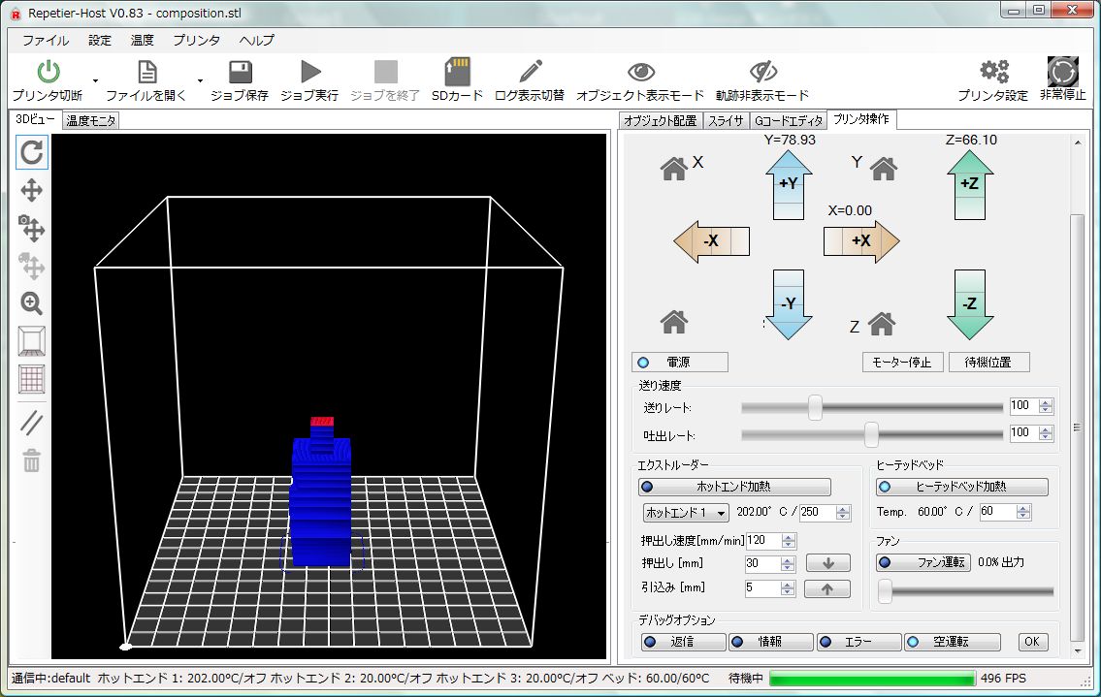Open a file with ファイルを開く
Viewport: 1101px width, 697px height.
tap(146, 80)
